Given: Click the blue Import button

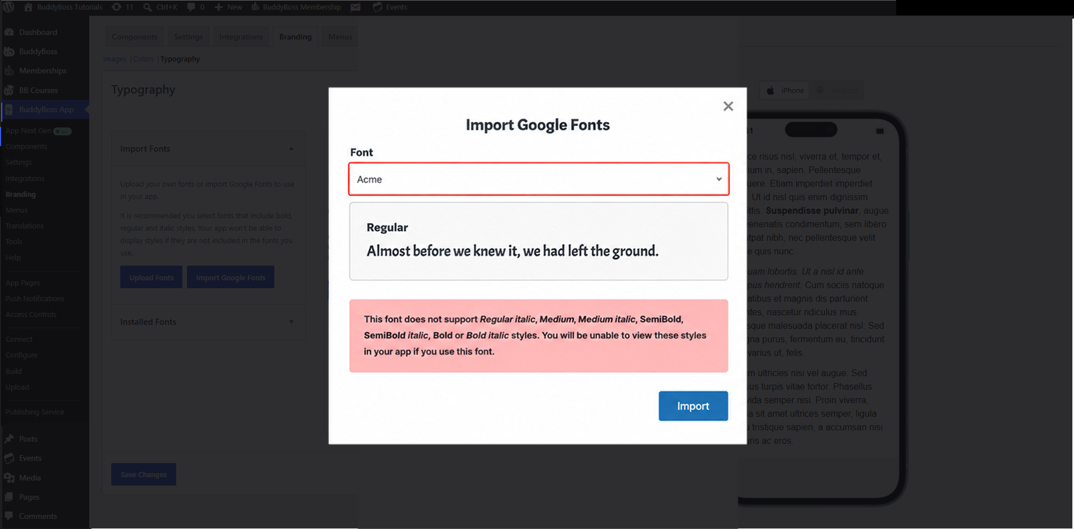Looking at the screenshot, I should pos(693,406).
